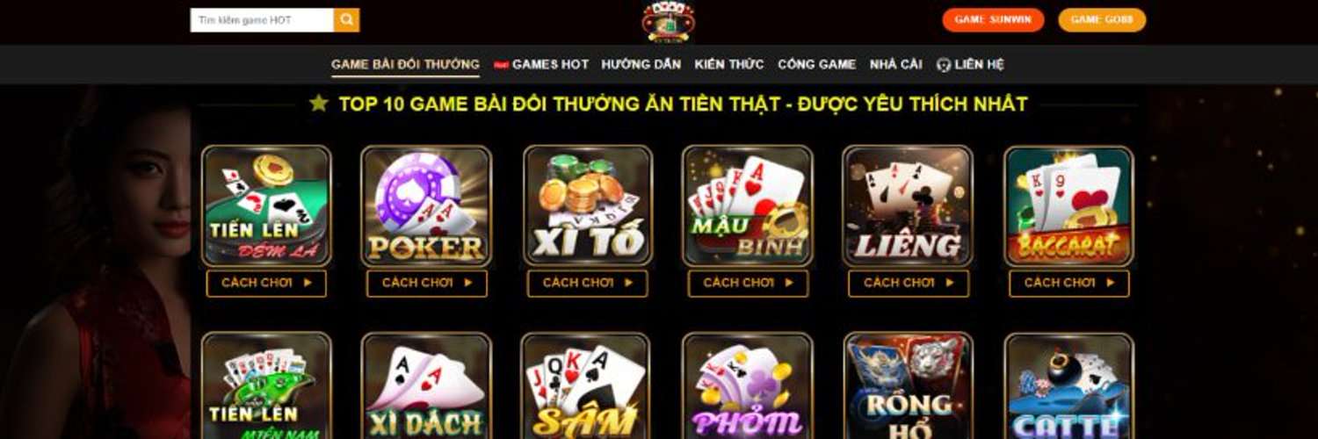1318x439 pixels.
Task: Open the Tiến Lên Đếm Lá game icon
Action: 266,206
